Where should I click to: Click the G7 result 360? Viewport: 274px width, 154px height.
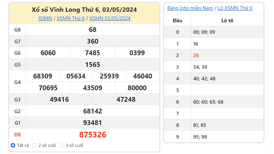click(x=93, y=41)
